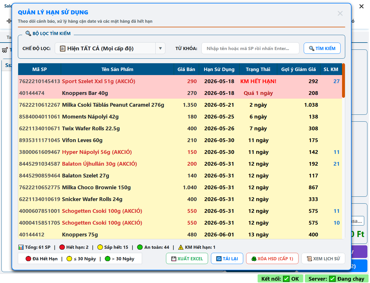The width and height of the screenshot is (370, 283).
Task: Select the Knoppers Bar 40g row
Action: tap(180, 93)
